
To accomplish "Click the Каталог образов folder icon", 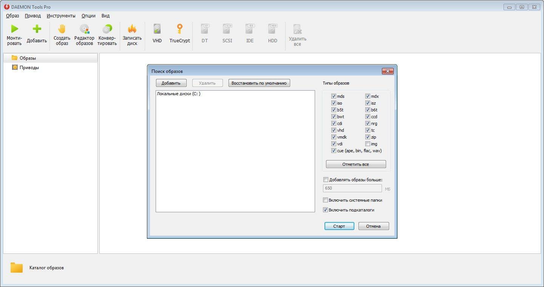I will pos(17,268).
